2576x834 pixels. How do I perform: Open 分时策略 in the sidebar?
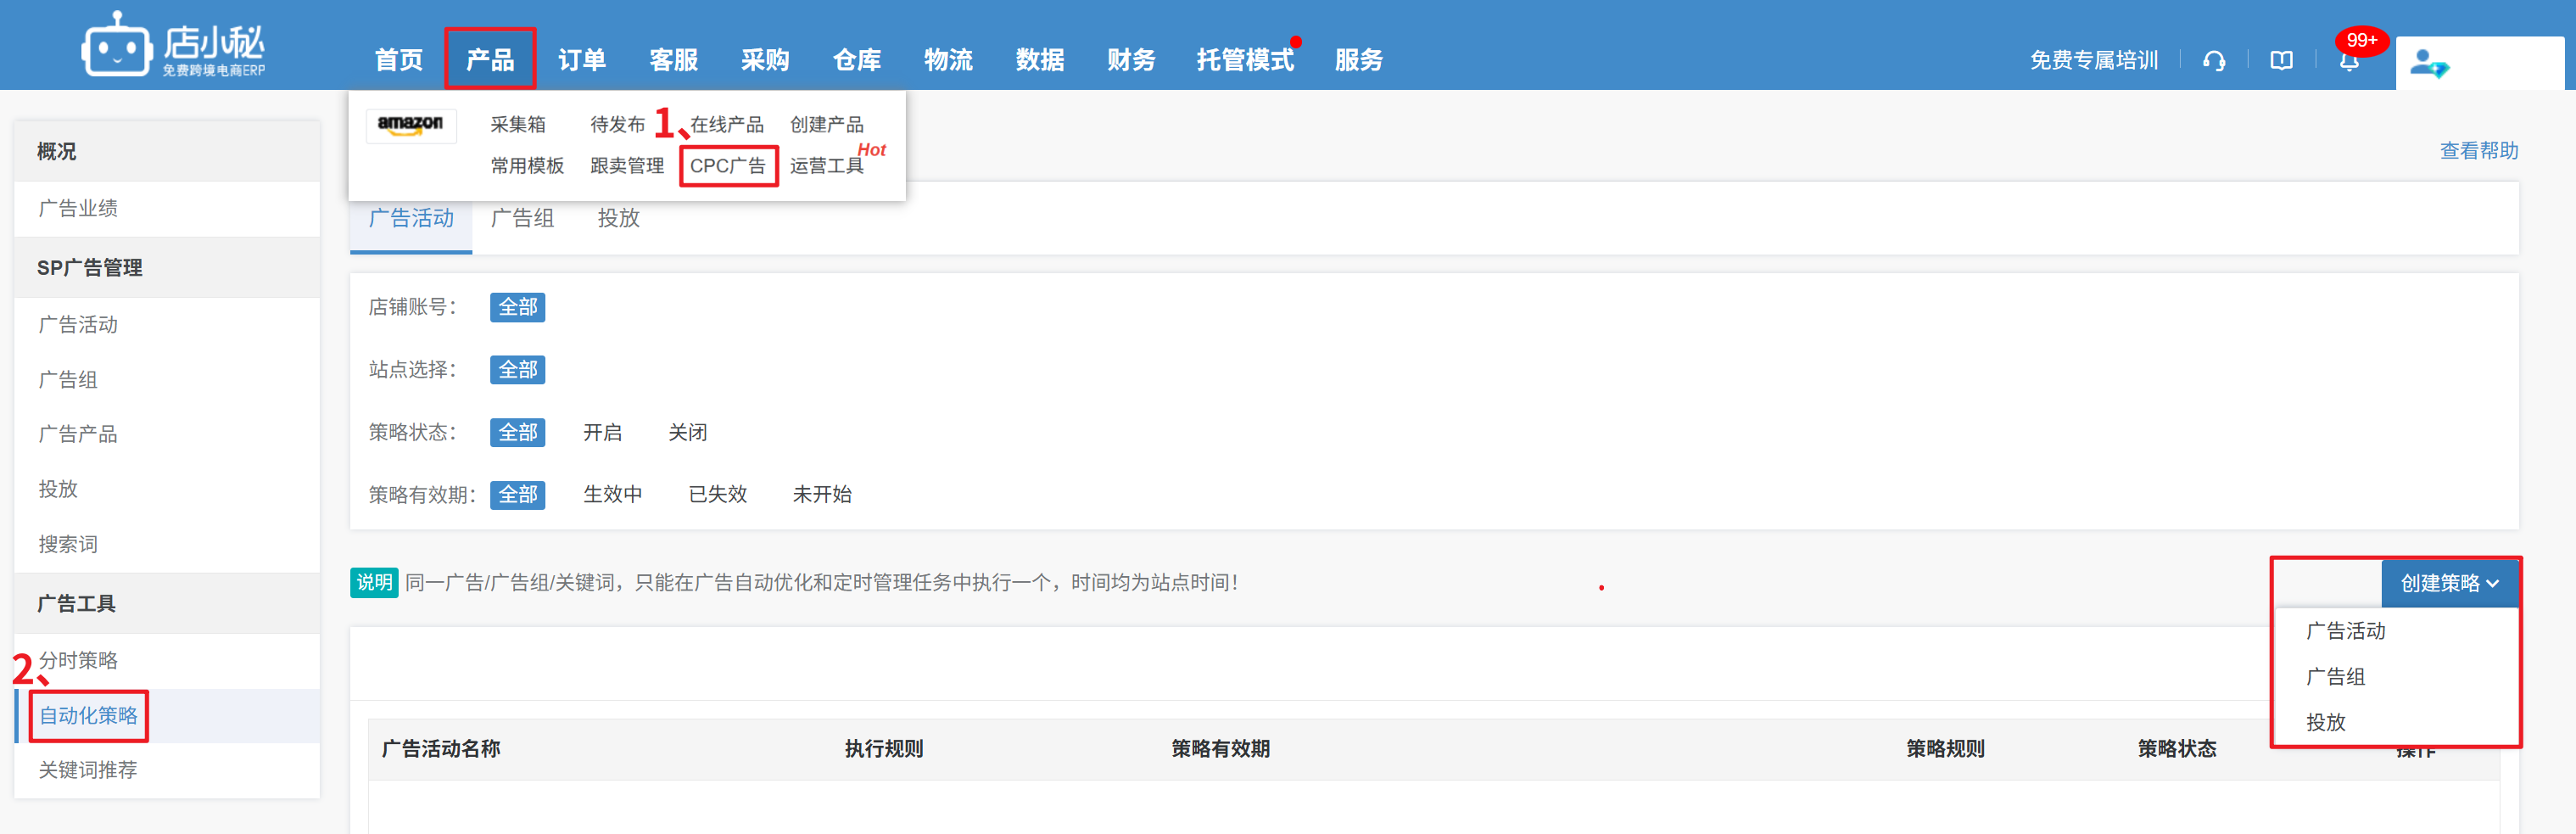[x=78, y=661]
